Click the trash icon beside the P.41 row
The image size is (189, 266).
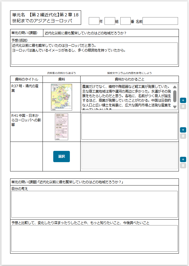[x=183, y=136]
